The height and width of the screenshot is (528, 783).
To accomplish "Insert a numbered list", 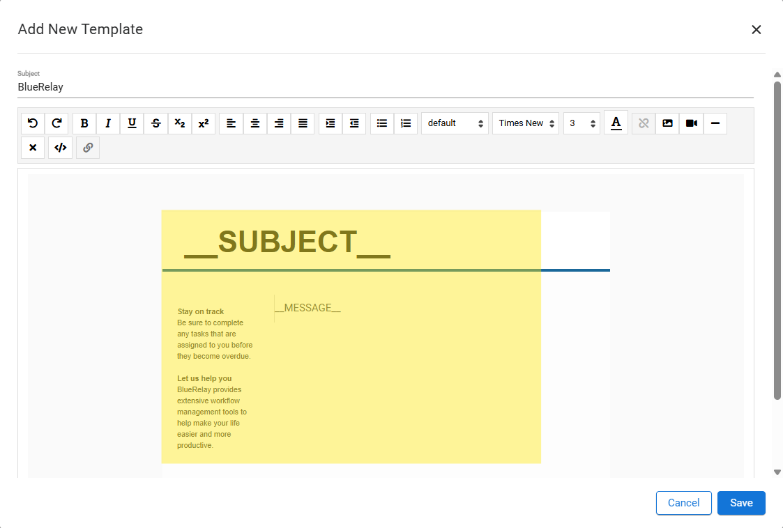I will click(406, 123).
